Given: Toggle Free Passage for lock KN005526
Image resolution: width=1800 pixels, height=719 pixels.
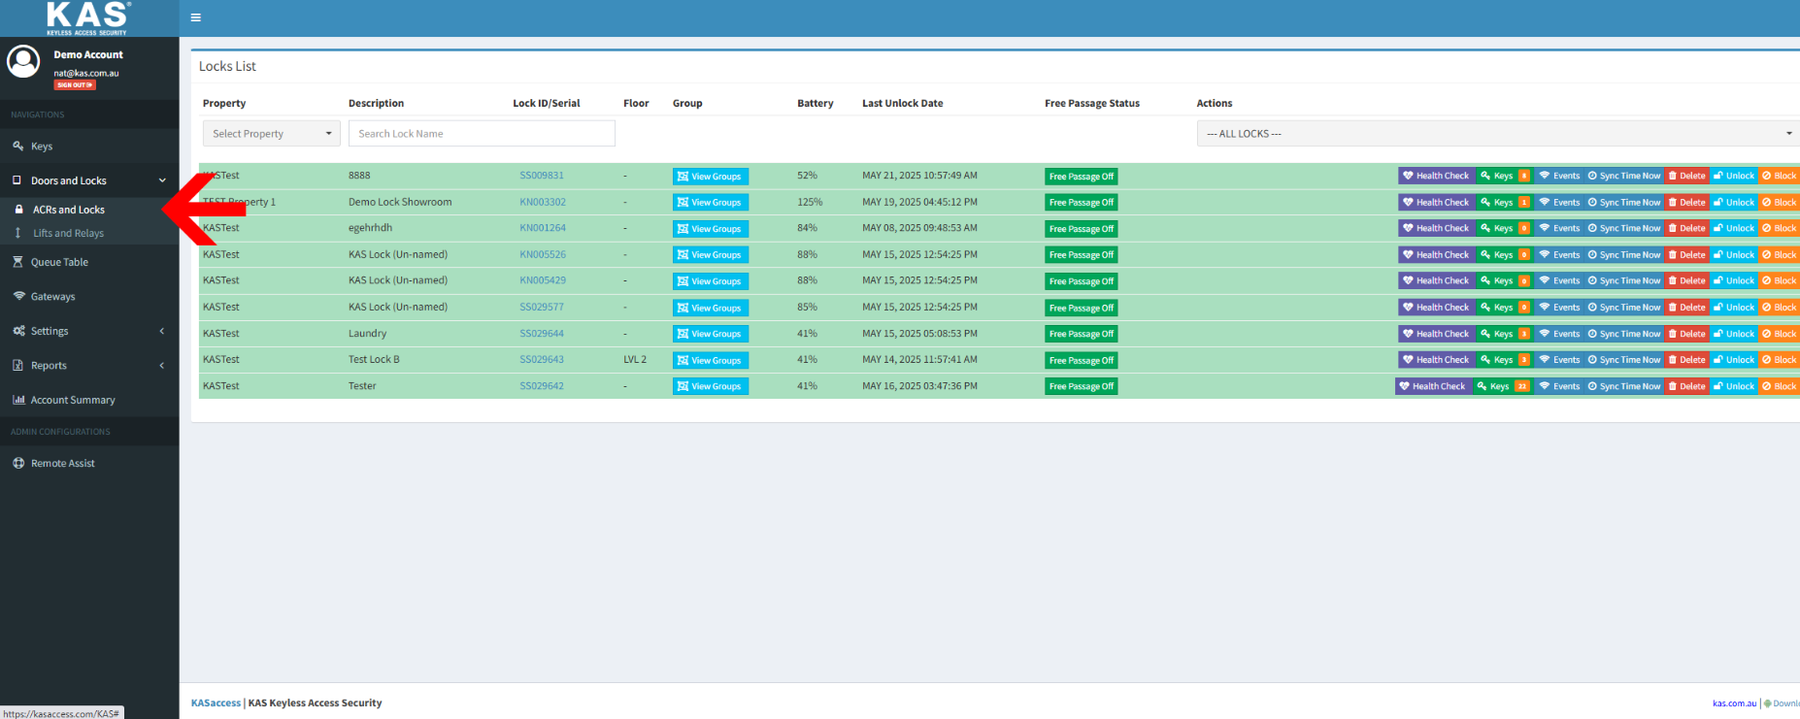Looking at the screenshot, I should (1082, 255).
